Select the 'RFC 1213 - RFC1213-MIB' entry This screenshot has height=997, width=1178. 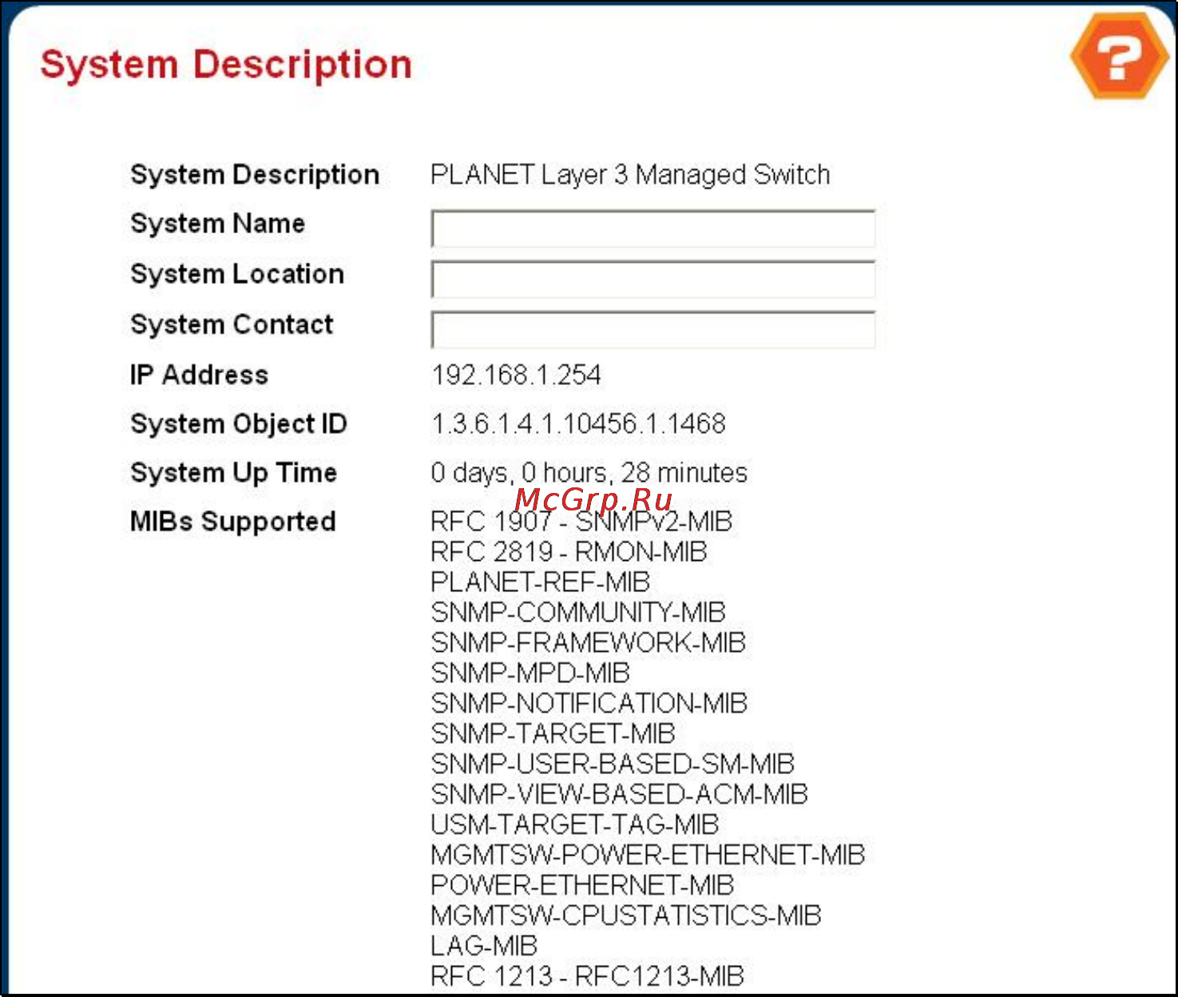coord(587,977)
